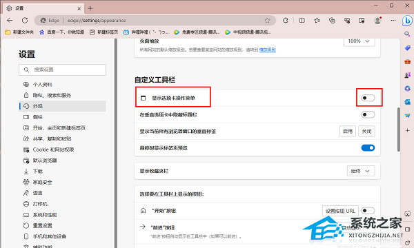Follow the 缩放级别 link

click(268, 50)
